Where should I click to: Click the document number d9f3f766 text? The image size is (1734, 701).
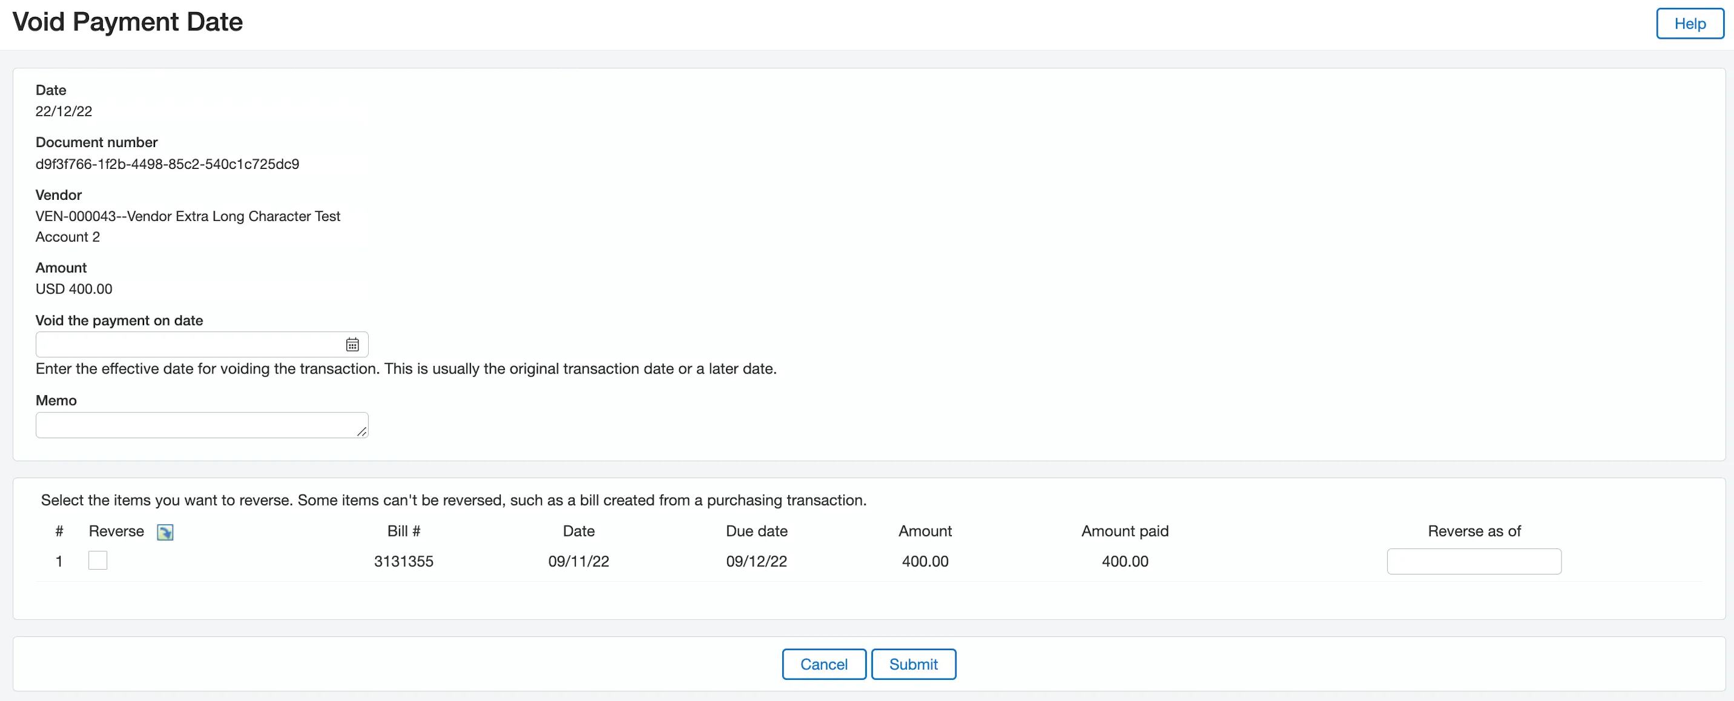click(x=168, y=164)
